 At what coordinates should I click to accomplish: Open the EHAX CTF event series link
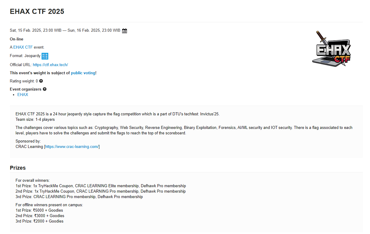(23, 47)
